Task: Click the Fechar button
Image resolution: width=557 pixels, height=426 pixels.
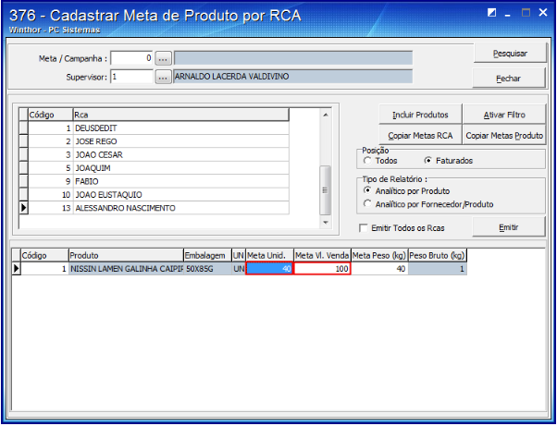Action: click(x=508, y=79)
